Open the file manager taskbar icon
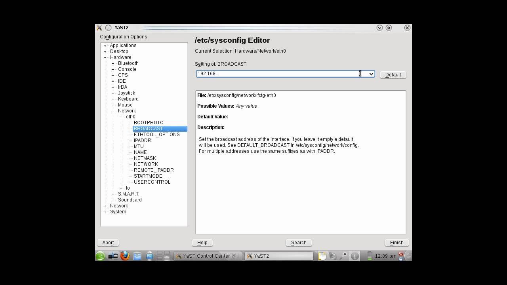This screenshot has height=285, width=507. point(137,256)
